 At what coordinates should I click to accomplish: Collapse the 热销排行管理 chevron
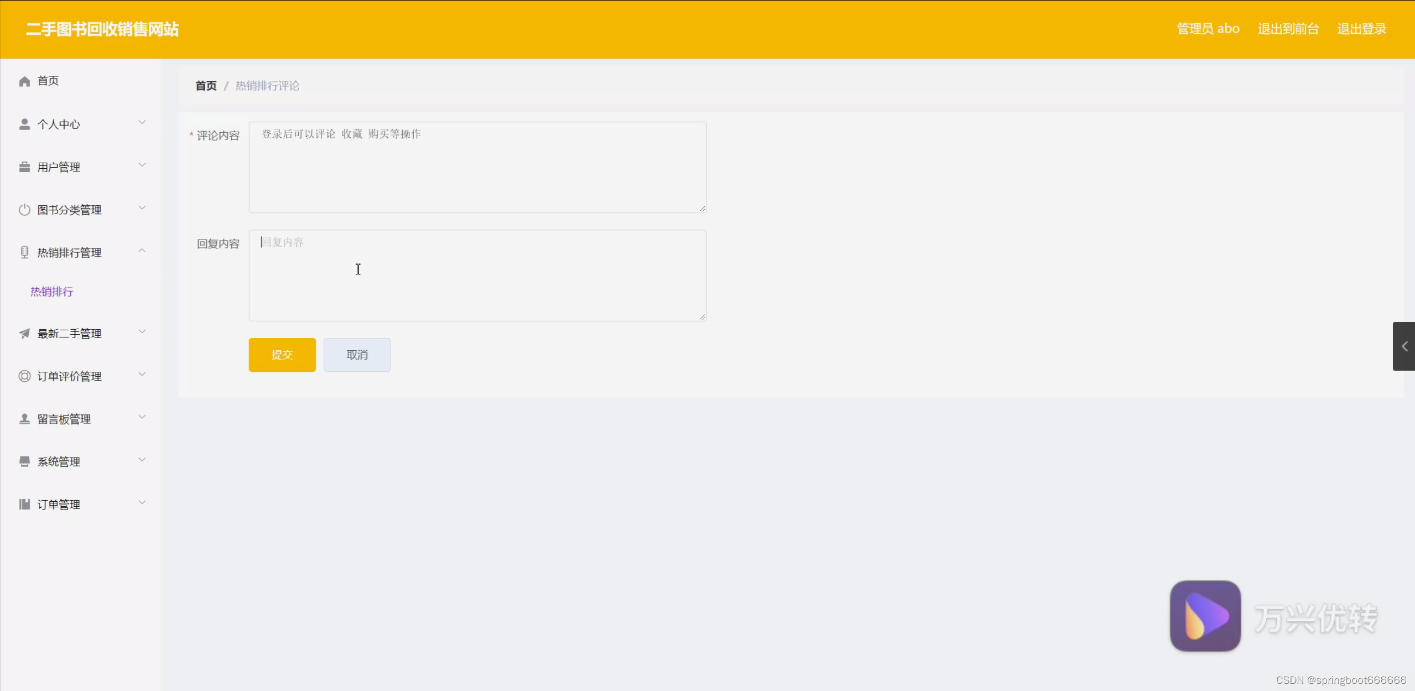click(142, 251)
